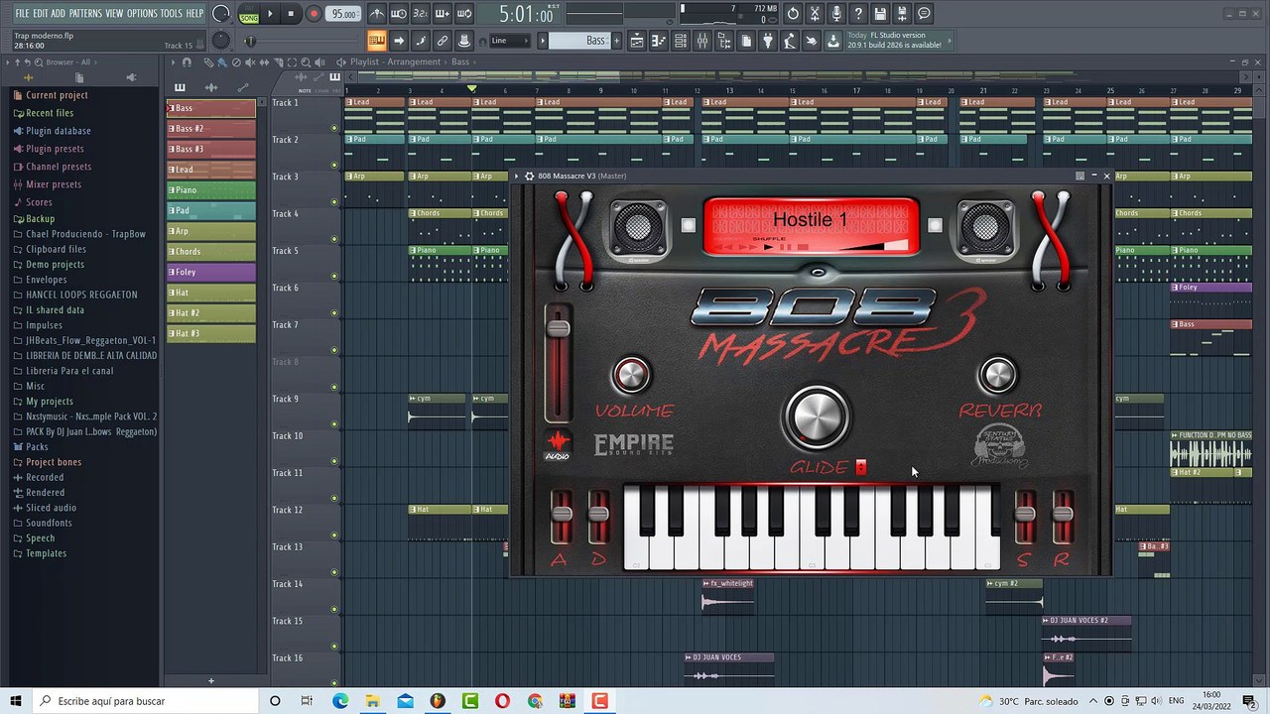Open the chat speech bubble icon
The height and width of the screenshot is (714, 1270).
point(924,14)
